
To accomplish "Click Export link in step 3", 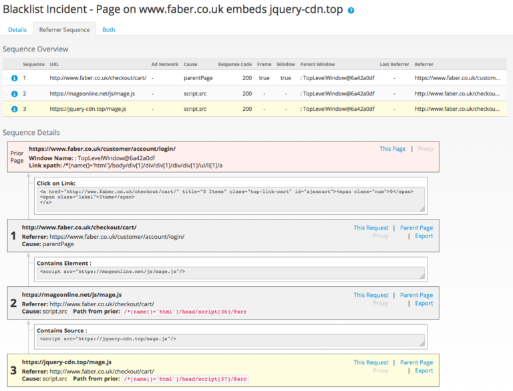I will click(423, 371).
